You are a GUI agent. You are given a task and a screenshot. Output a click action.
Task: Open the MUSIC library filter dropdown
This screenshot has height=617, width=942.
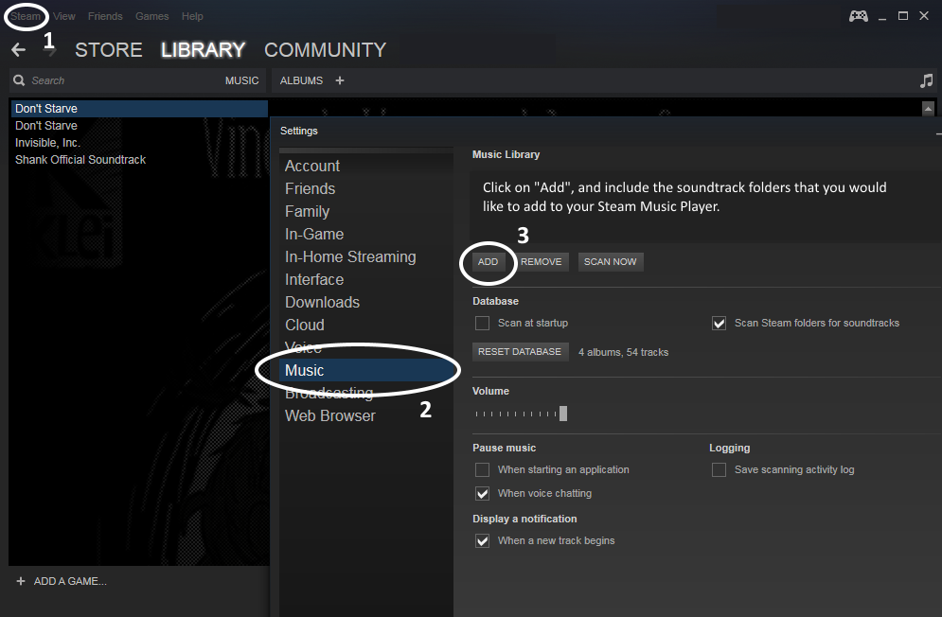click(242, 80)
